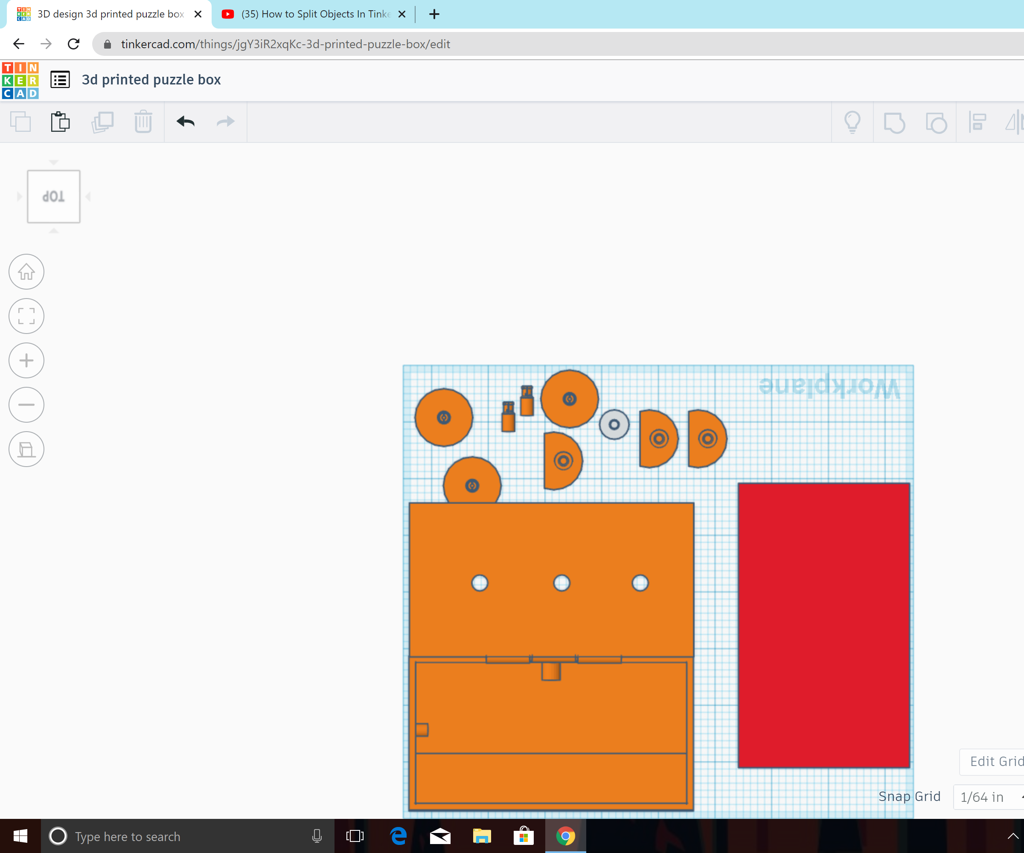The image size is (1024, 853).
Task: Click the Paste clipboard icon
Action: pos(61,122)
